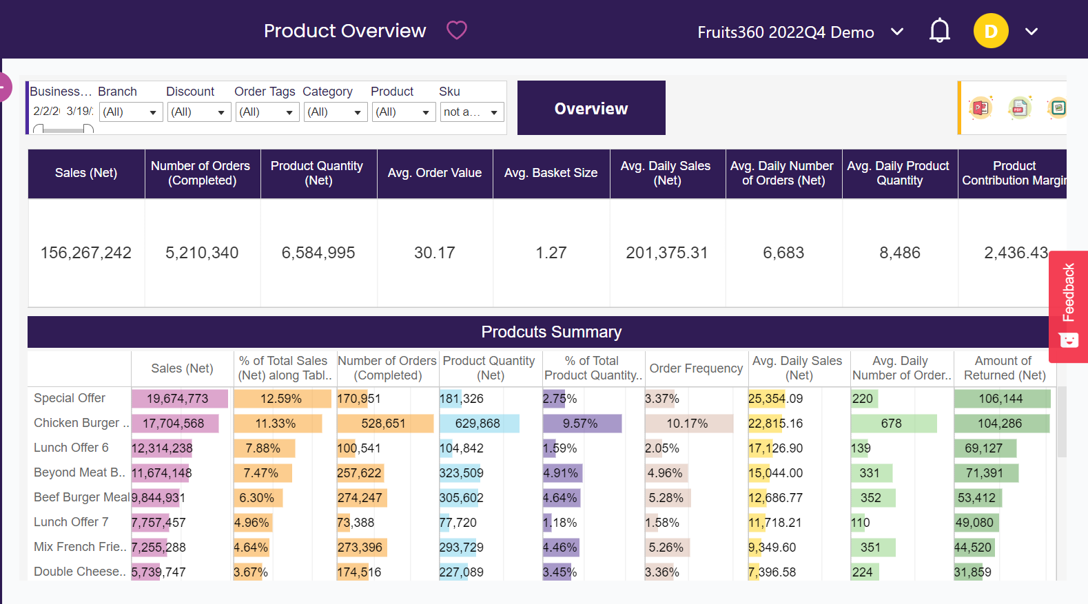The height and width of the screenshot is (604, 1088).
Task: Click the Feedback smiley icon
Action: [x=1069, y=340]
